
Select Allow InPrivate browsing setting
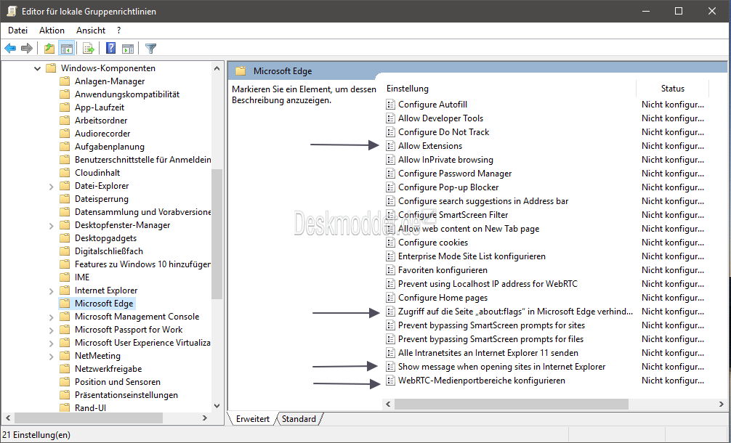tap(445, 160)
